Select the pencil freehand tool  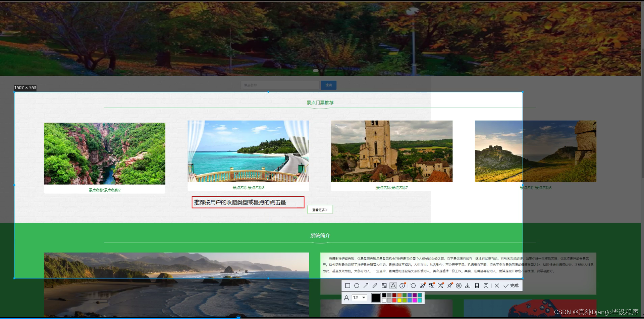375,285
